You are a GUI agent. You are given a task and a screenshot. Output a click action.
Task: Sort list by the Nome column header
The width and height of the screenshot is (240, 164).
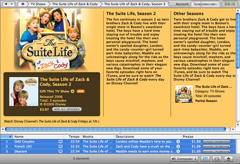click(36, 136)
